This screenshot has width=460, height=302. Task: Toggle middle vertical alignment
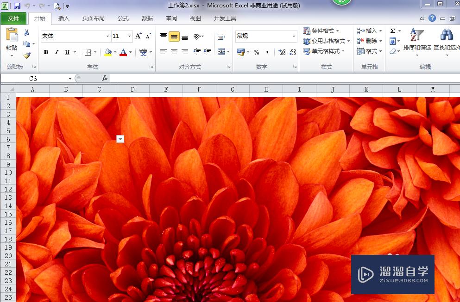[174, 37]
